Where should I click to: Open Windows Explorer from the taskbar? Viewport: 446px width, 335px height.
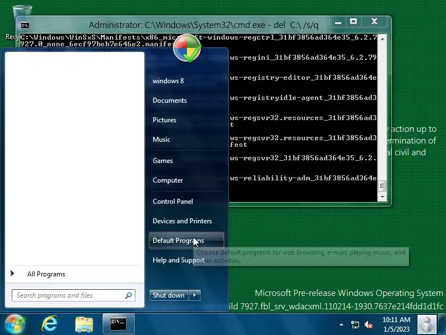pyautogui.click(x=84, y=324)
